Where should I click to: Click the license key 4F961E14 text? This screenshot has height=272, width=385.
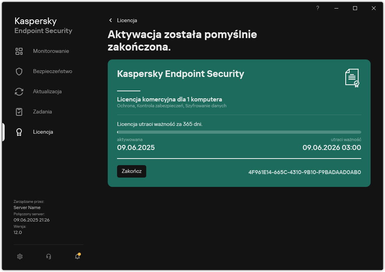point(304,172)
